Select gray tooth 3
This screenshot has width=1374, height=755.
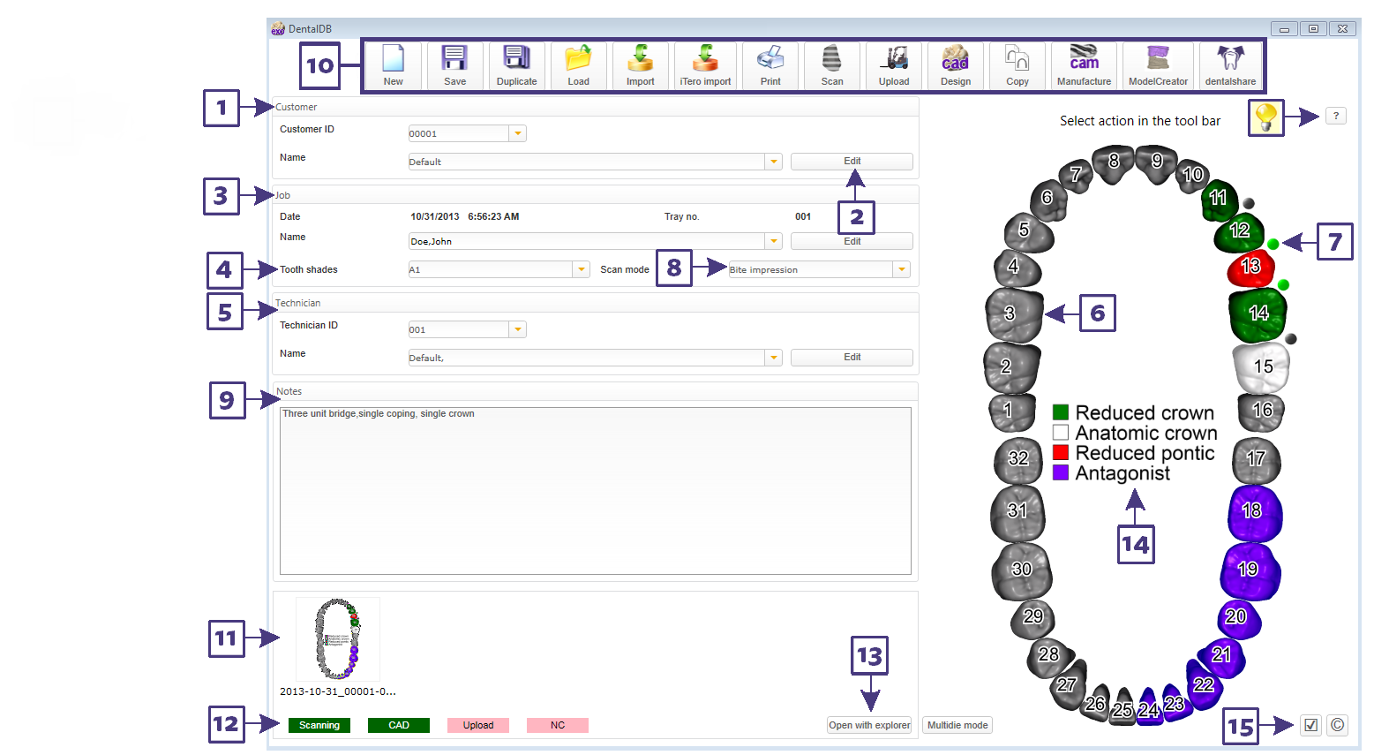1014,314
